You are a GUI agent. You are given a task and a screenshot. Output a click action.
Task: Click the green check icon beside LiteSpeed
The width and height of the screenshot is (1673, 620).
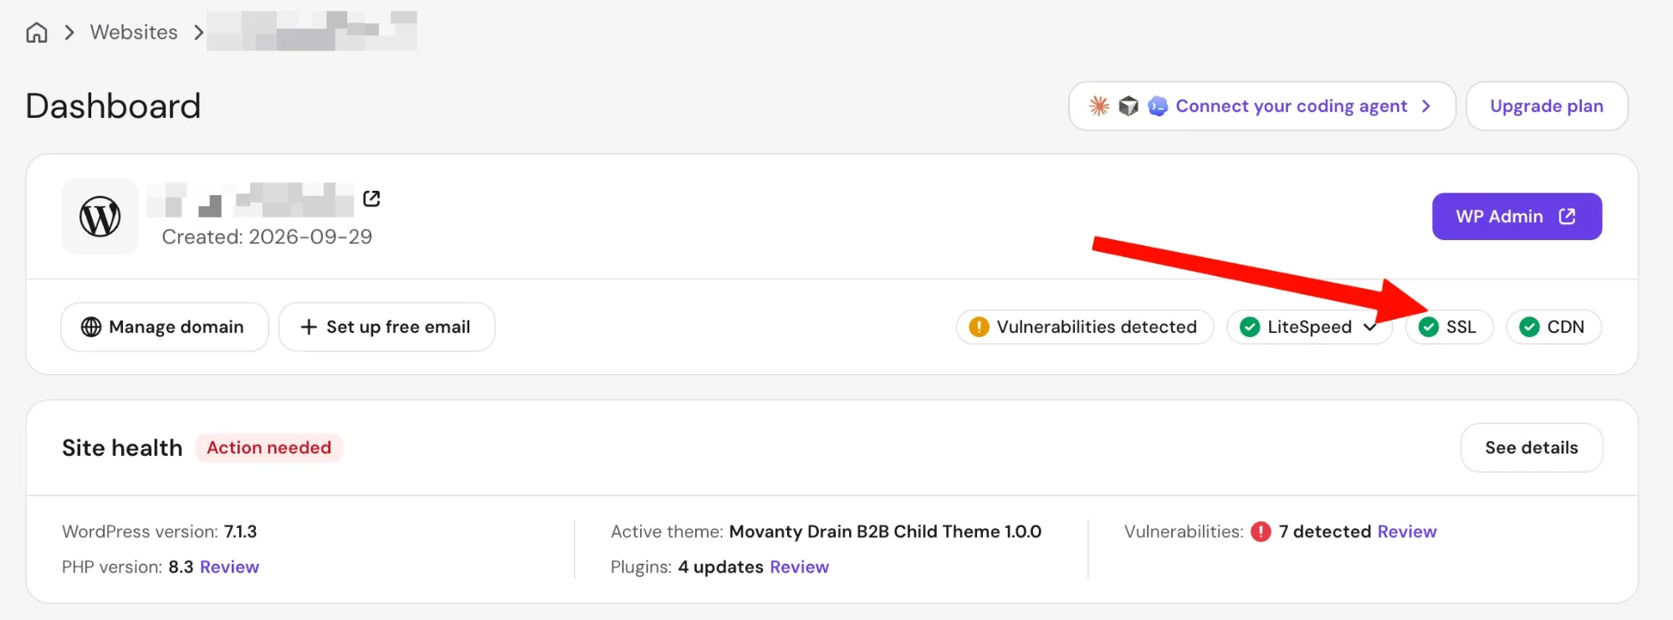point(1250,327)
